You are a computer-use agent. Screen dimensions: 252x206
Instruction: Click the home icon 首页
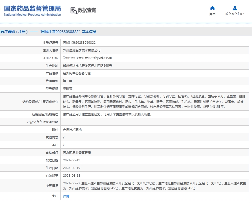212,8
